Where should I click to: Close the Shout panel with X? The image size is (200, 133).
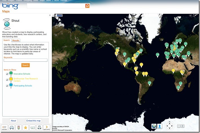[x=50, y=15]
